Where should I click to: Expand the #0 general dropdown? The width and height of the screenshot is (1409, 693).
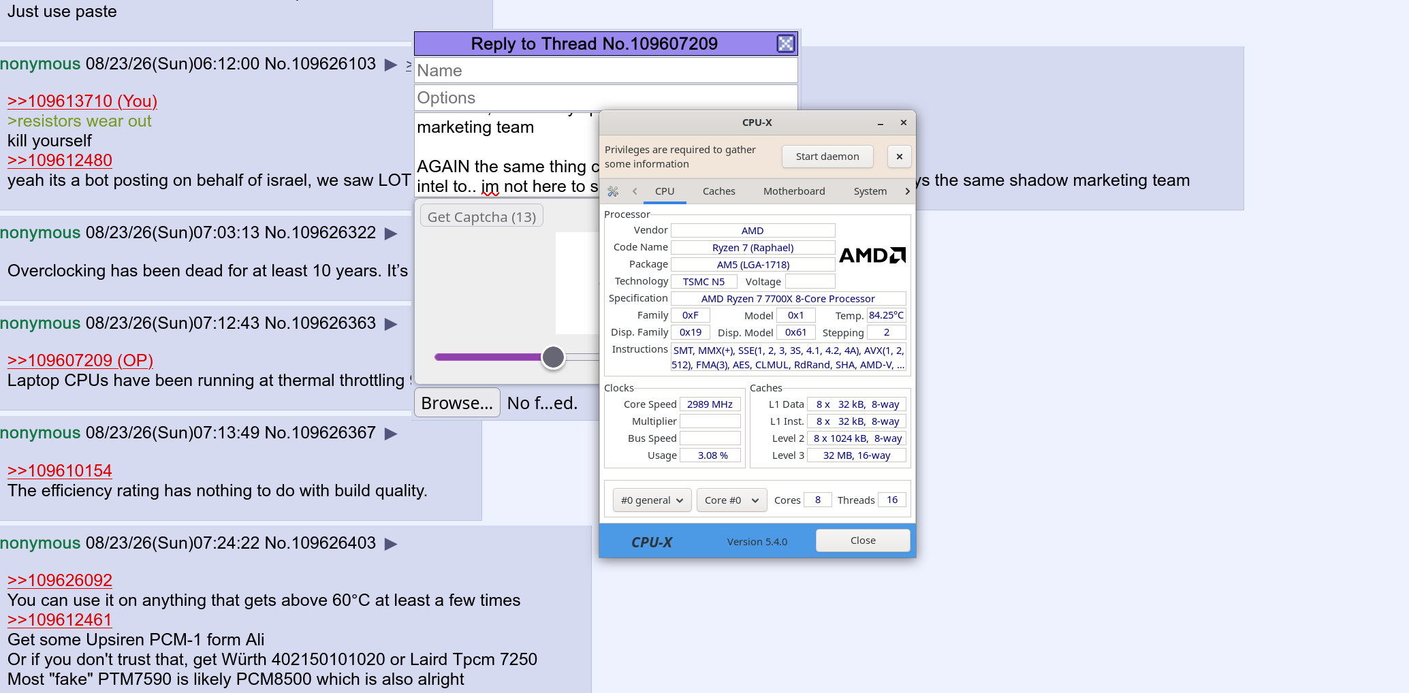tap(652, 500)
